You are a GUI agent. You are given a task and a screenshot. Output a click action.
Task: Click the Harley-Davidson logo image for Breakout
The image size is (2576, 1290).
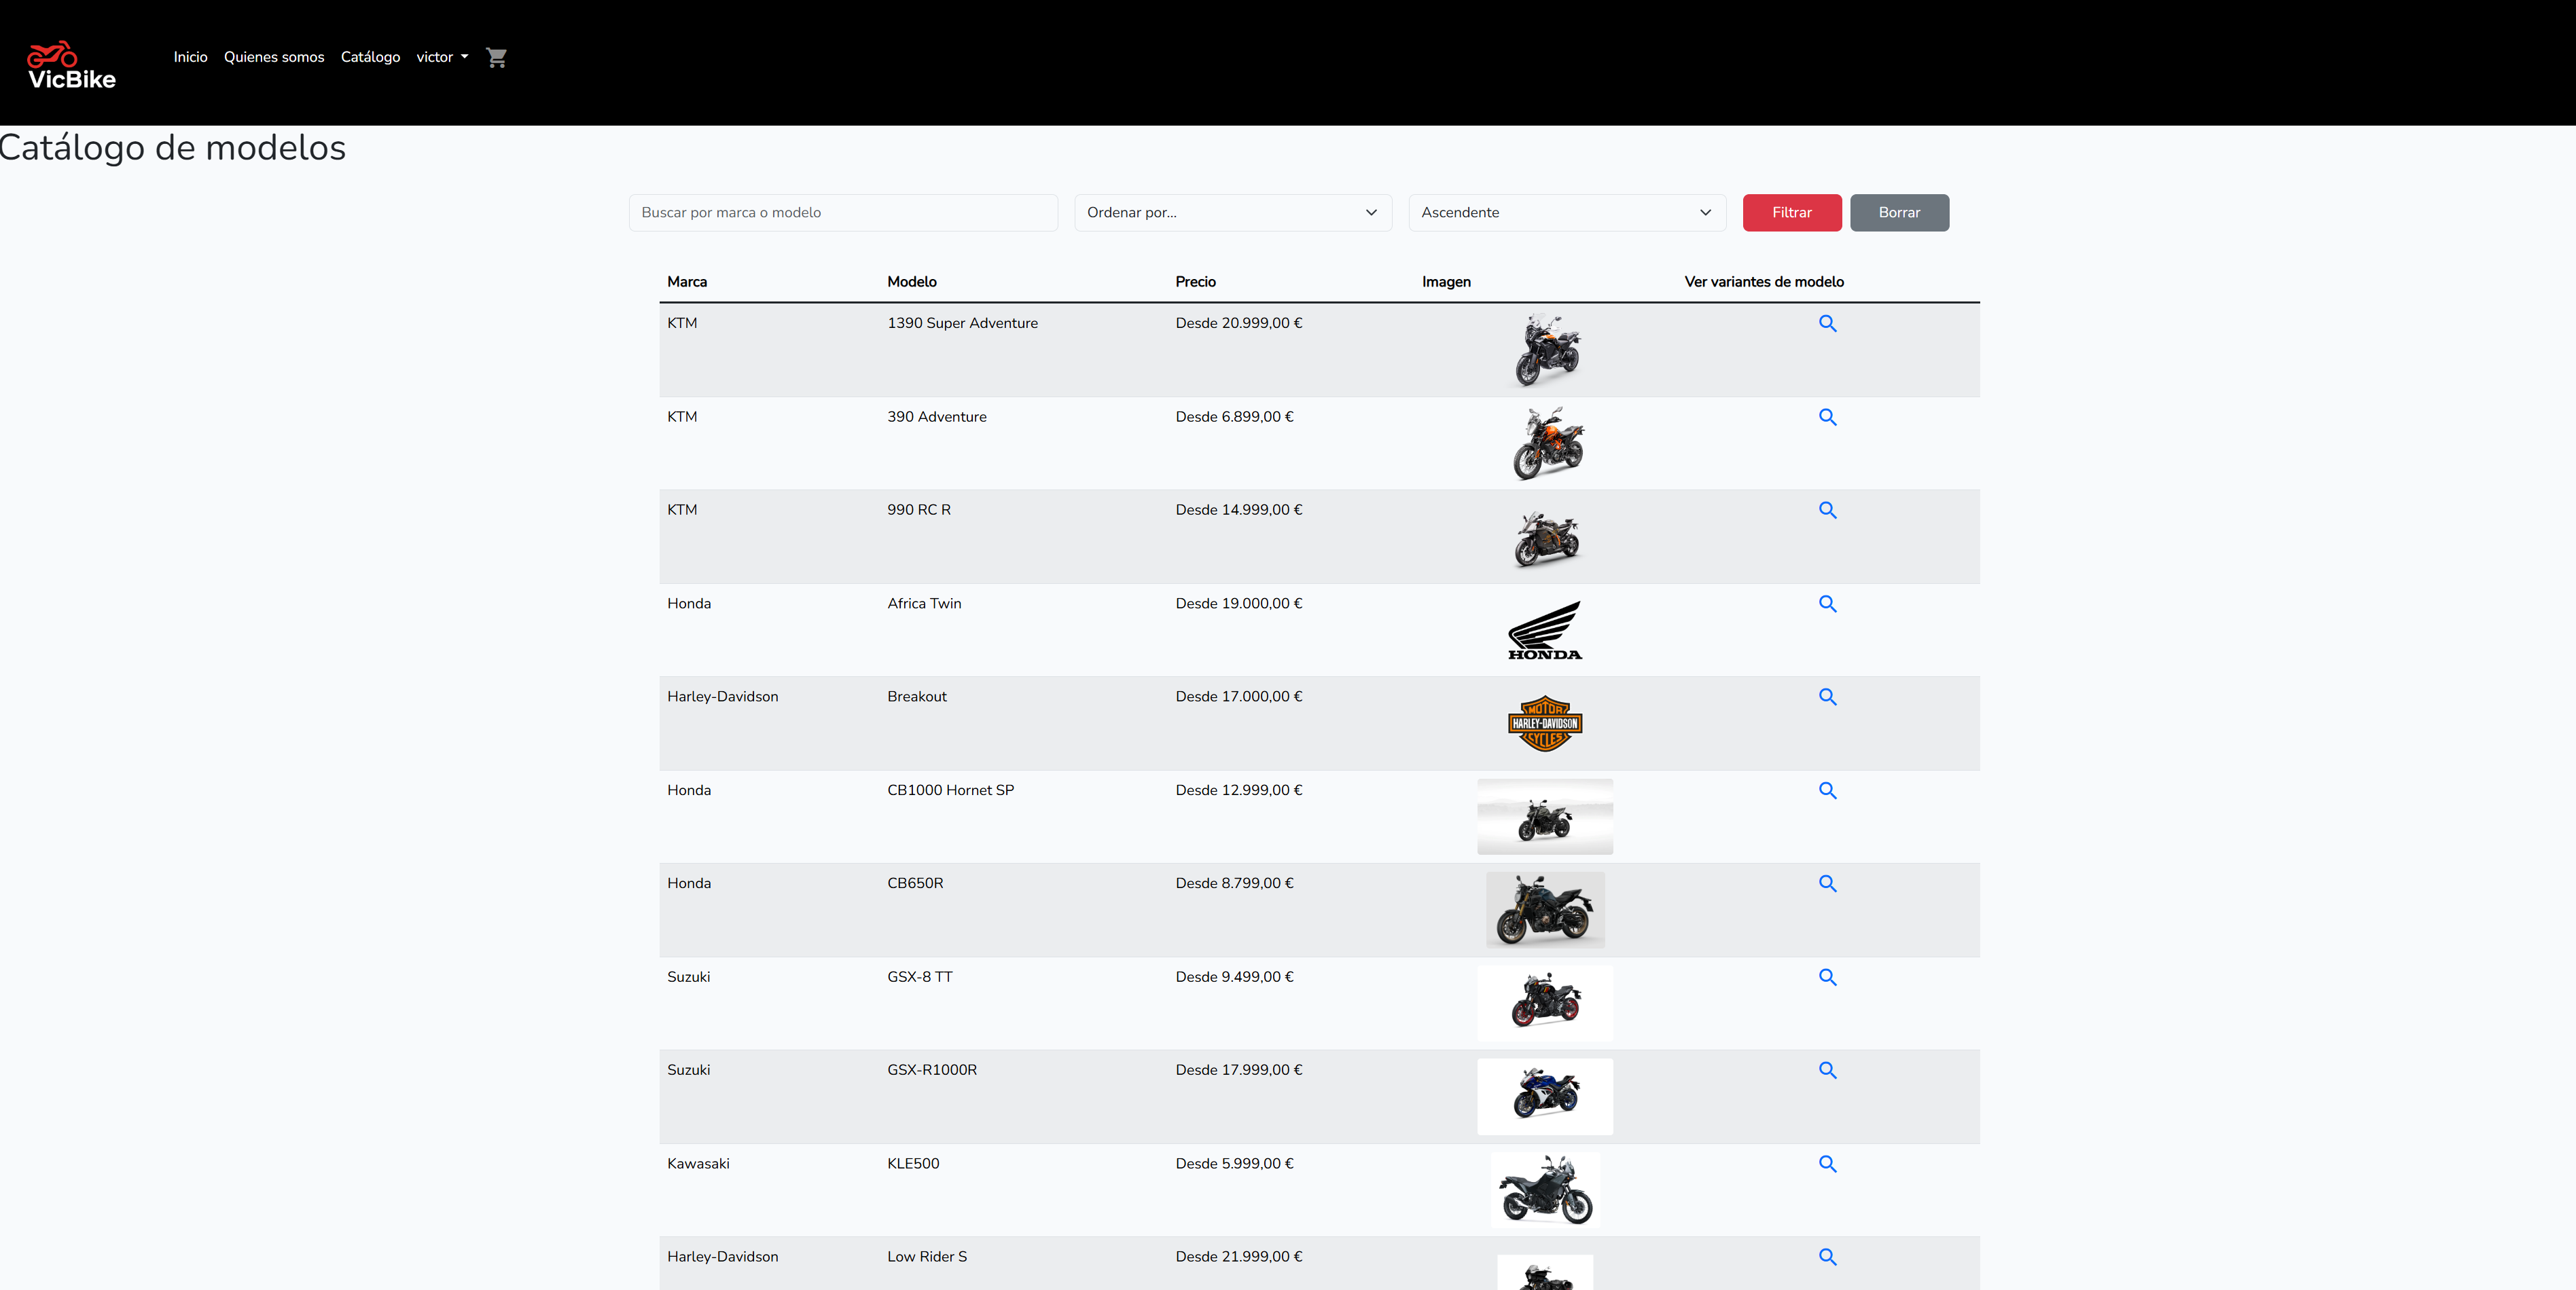(x=1545, y=724)
